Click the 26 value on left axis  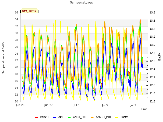click(x=16, y=47)
